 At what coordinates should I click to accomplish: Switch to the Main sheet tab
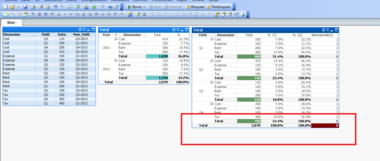click(x=11, y=22)
